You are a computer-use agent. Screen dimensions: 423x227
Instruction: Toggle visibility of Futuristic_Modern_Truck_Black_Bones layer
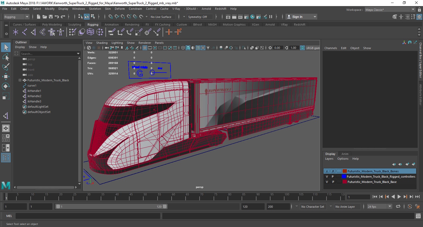[327, 171]
